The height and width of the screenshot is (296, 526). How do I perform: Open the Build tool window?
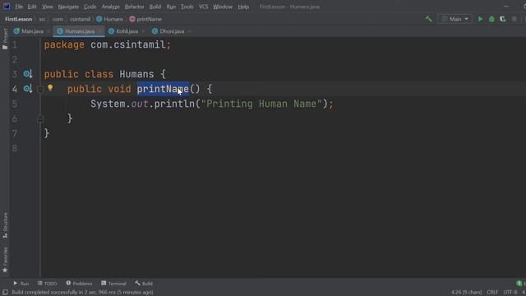[x=144, y=284]
